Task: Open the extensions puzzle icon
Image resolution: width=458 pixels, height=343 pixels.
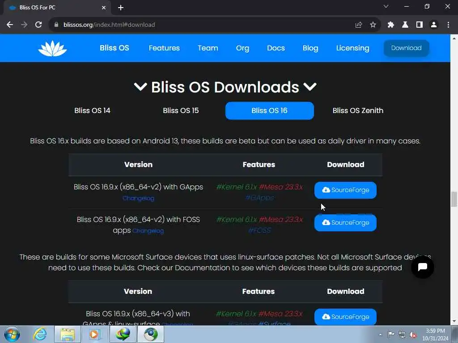Action: point(391,25)
